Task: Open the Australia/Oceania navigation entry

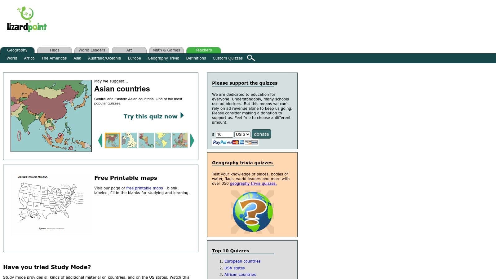Action: (104, 58)
